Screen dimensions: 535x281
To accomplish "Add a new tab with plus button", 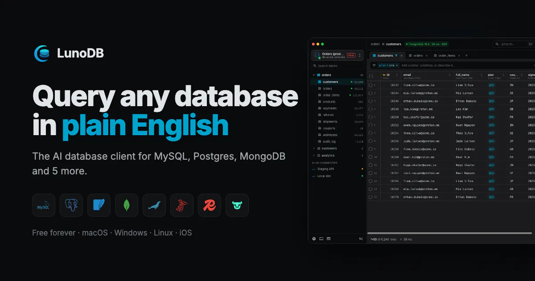I will click(x=467, y=56).
